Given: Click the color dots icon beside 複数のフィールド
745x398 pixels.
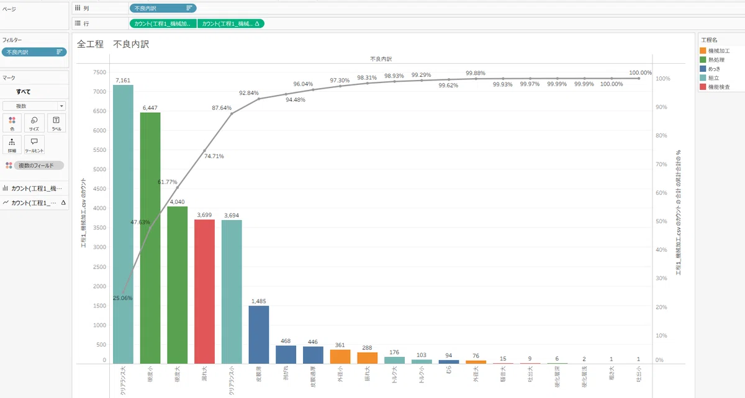Looking at the screenshot, I should 9,166.
